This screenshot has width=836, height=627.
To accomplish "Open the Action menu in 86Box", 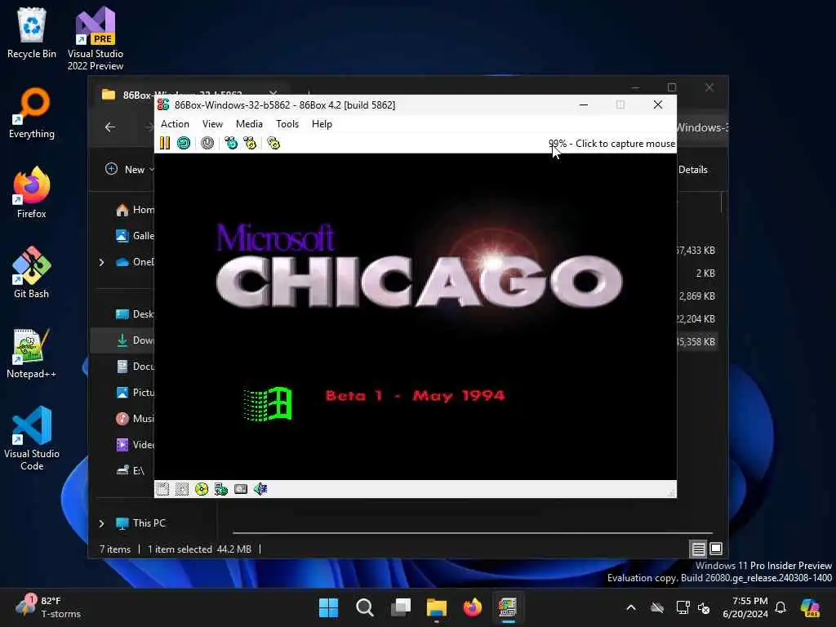I will point(175,124).
